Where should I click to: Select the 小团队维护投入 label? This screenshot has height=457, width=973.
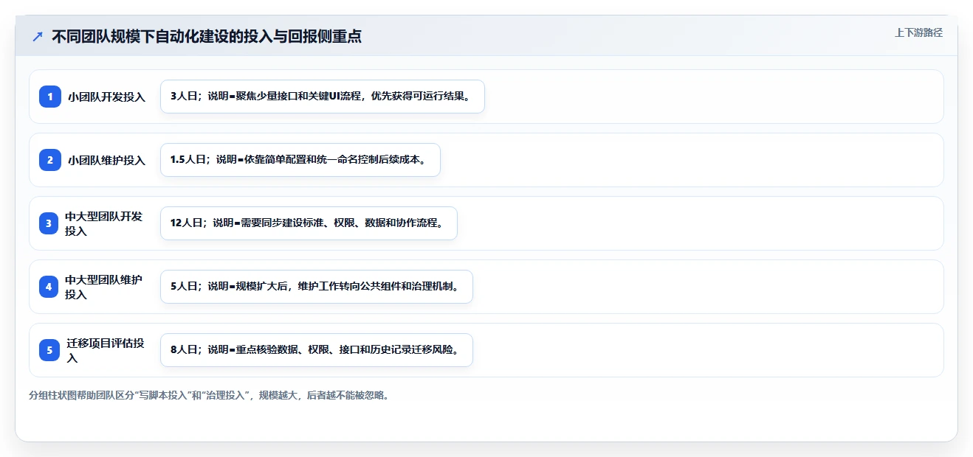tap(107, 160)
